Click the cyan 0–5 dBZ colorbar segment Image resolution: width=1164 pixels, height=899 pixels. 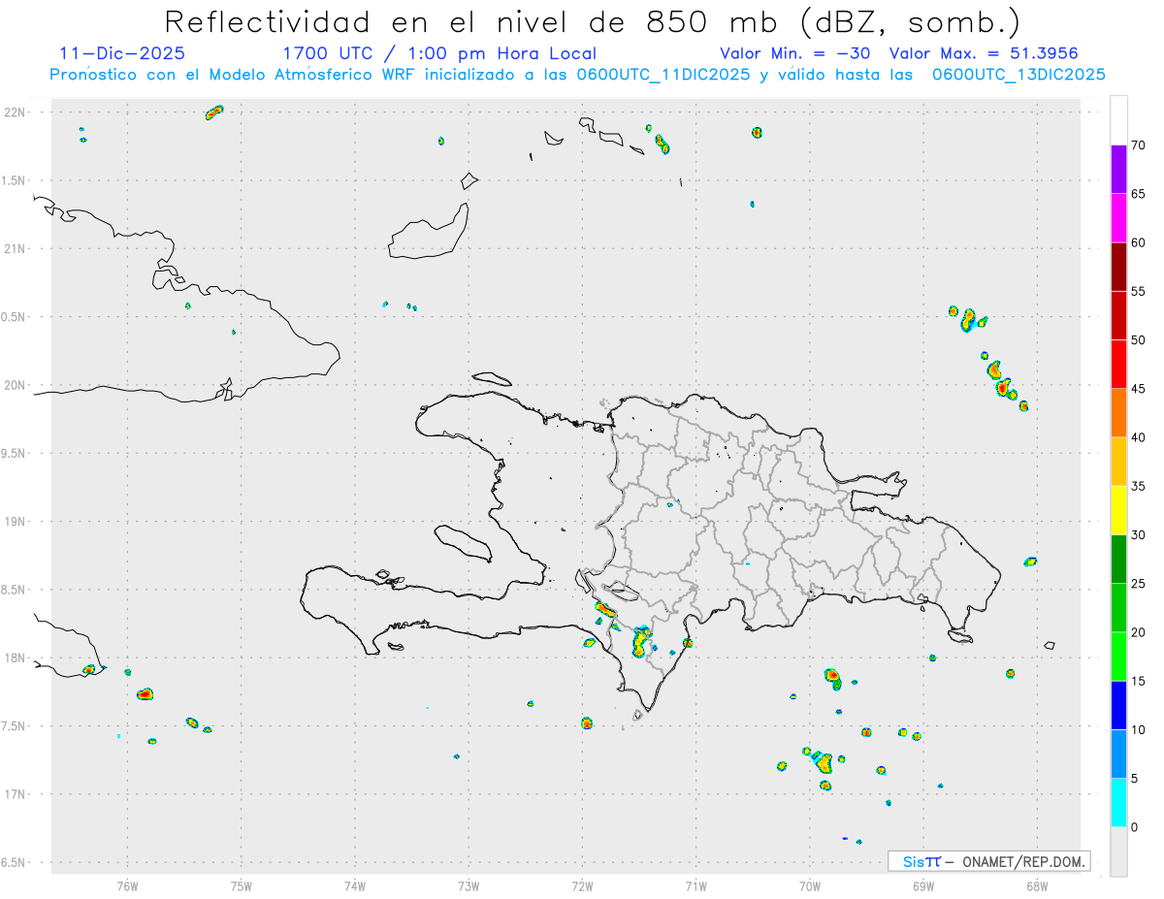click(x=1118, y=803)
